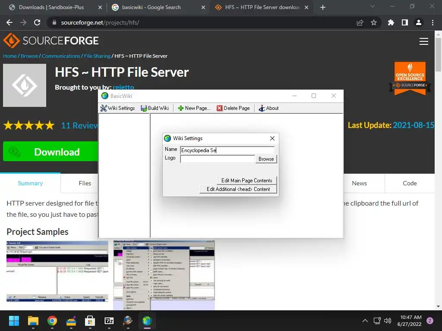Toggle Chrome side panel icon

click(x=405, y=22)
